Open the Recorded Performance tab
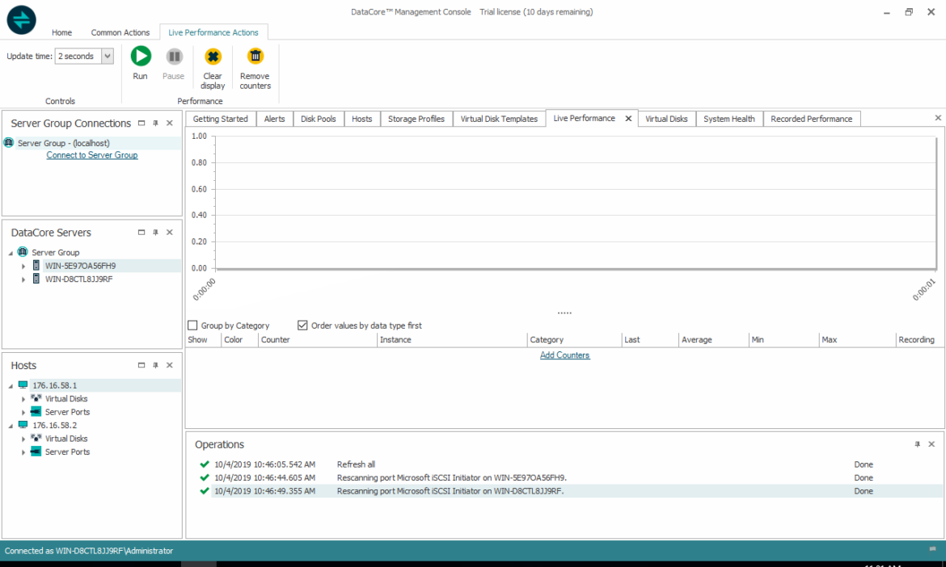This screenshot has height=567, width=946. [x=812, y=119]
